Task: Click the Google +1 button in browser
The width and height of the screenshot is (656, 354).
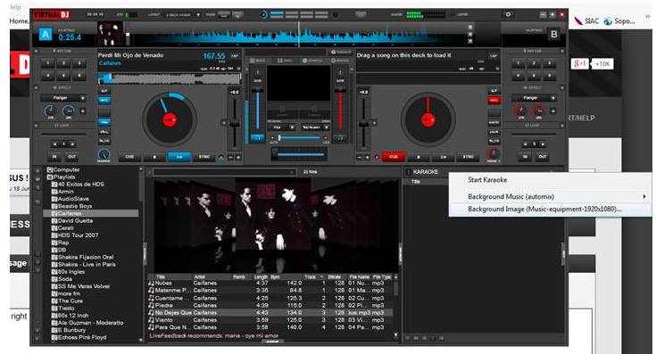Action: (580, 63)
